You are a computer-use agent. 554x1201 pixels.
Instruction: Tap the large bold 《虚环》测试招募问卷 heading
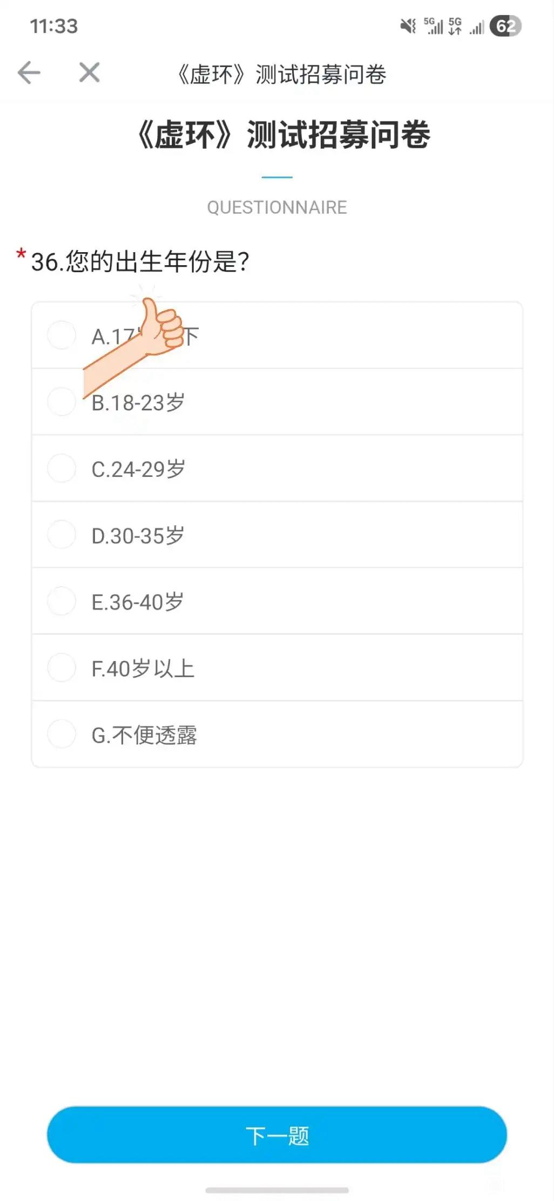(283, 135)
